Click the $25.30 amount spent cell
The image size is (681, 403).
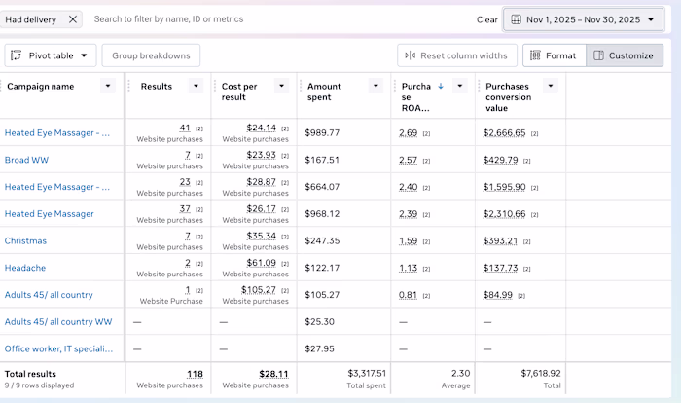coord(320,321)
